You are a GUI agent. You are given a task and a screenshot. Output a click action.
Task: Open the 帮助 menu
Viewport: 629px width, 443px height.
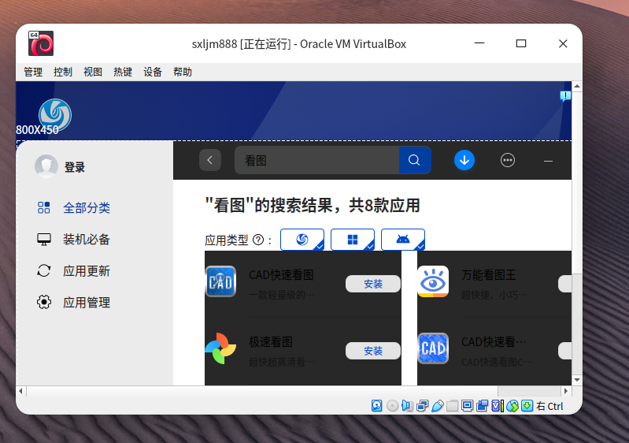point(183,72)
